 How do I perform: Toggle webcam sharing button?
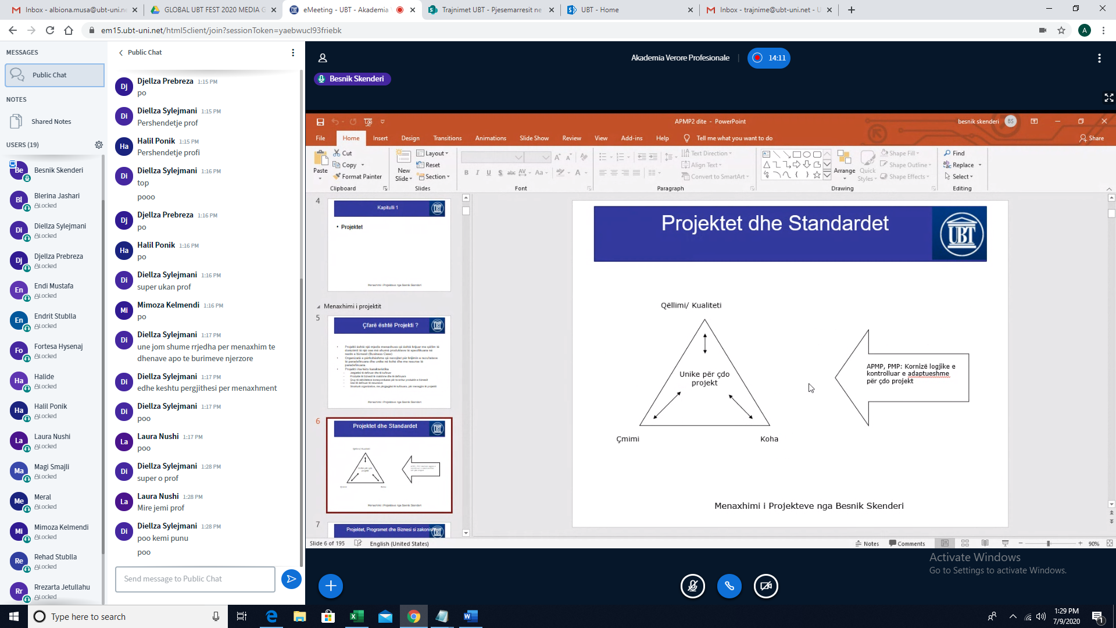pos(766,586)
